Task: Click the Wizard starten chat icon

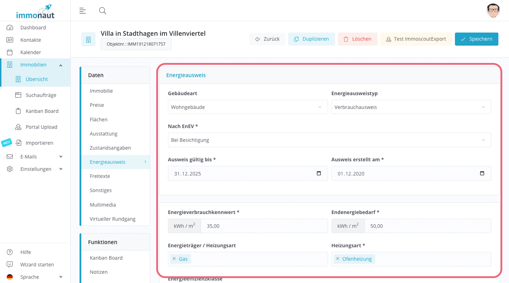Action: pyautogui.click(x=10, y=265)
